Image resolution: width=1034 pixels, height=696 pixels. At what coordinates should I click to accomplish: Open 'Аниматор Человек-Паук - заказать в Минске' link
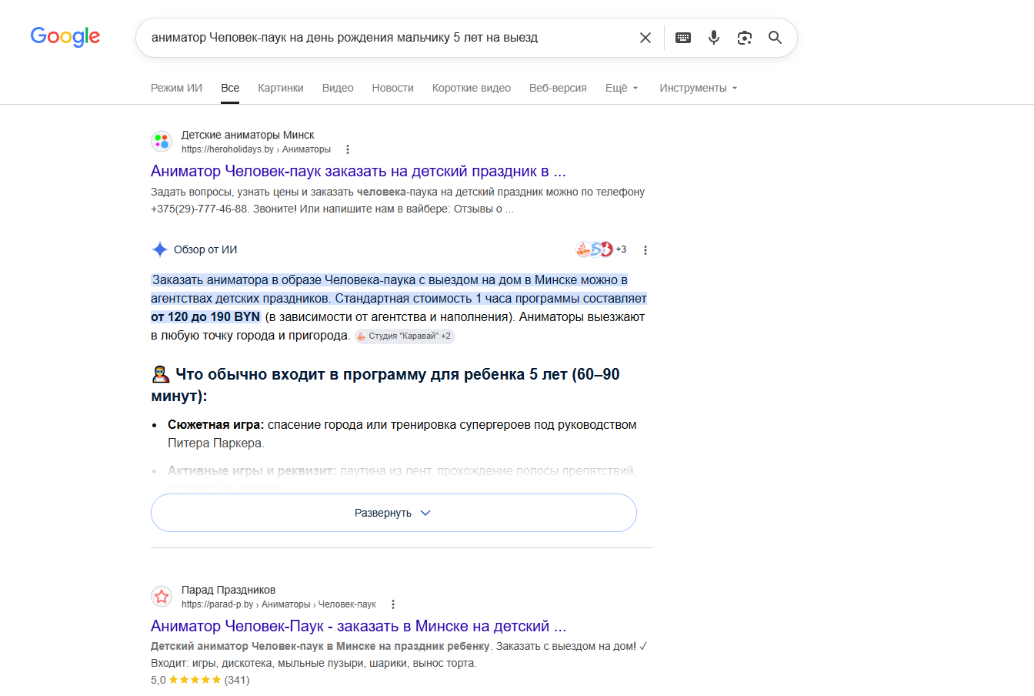359,626
